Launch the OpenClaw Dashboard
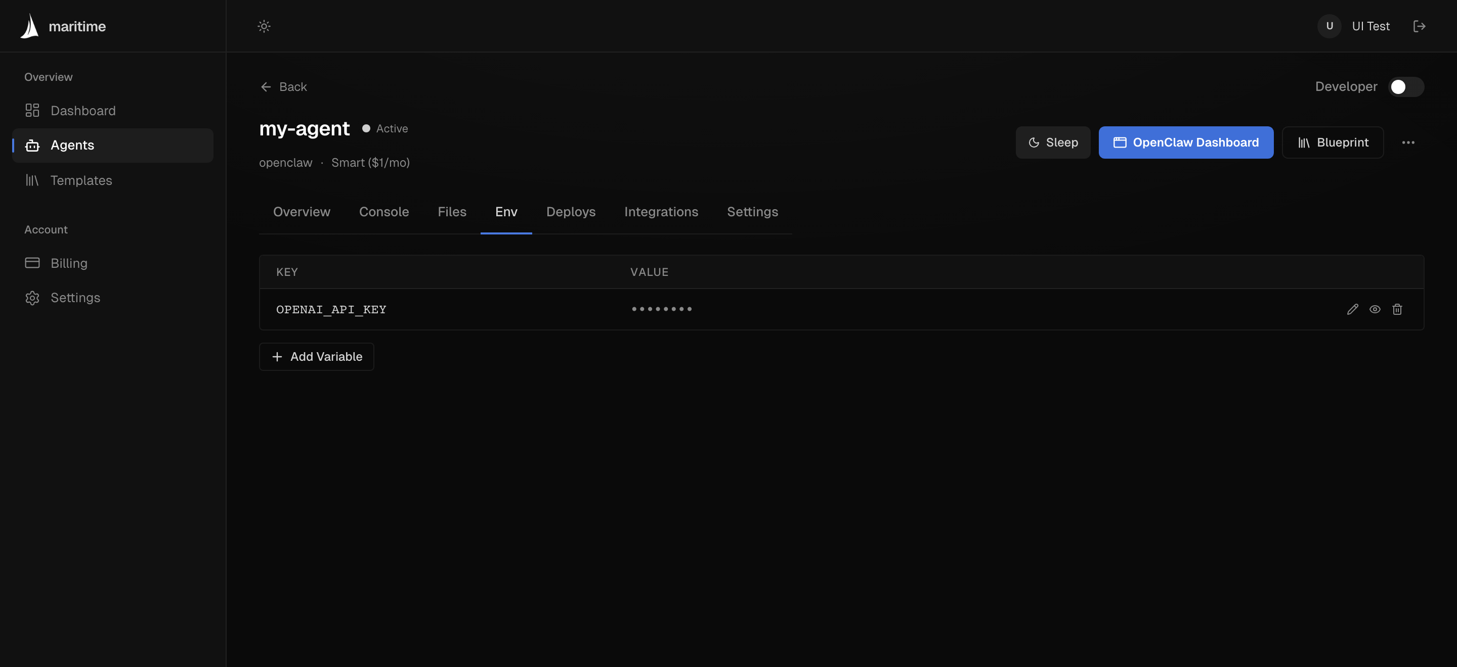The image size is (1457, 667). (1185, 142)
